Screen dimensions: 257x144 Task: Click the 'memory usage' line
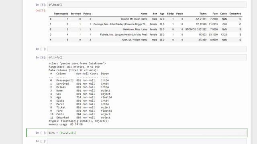[65, 124]
